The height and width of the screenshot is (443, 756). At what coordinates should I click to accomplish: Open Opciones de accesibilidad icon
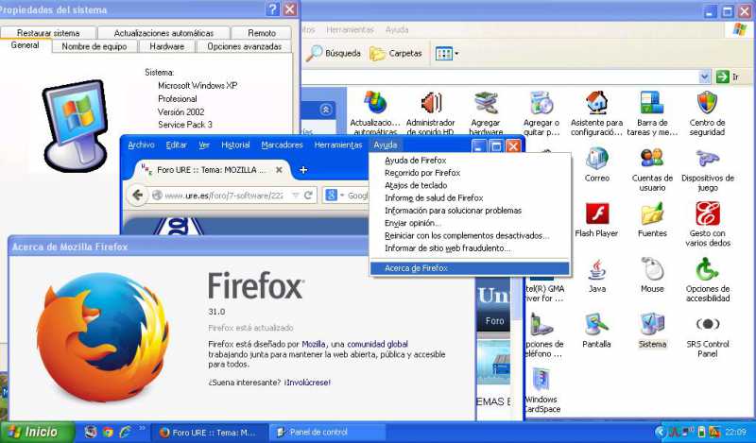(x=707, y=271)
